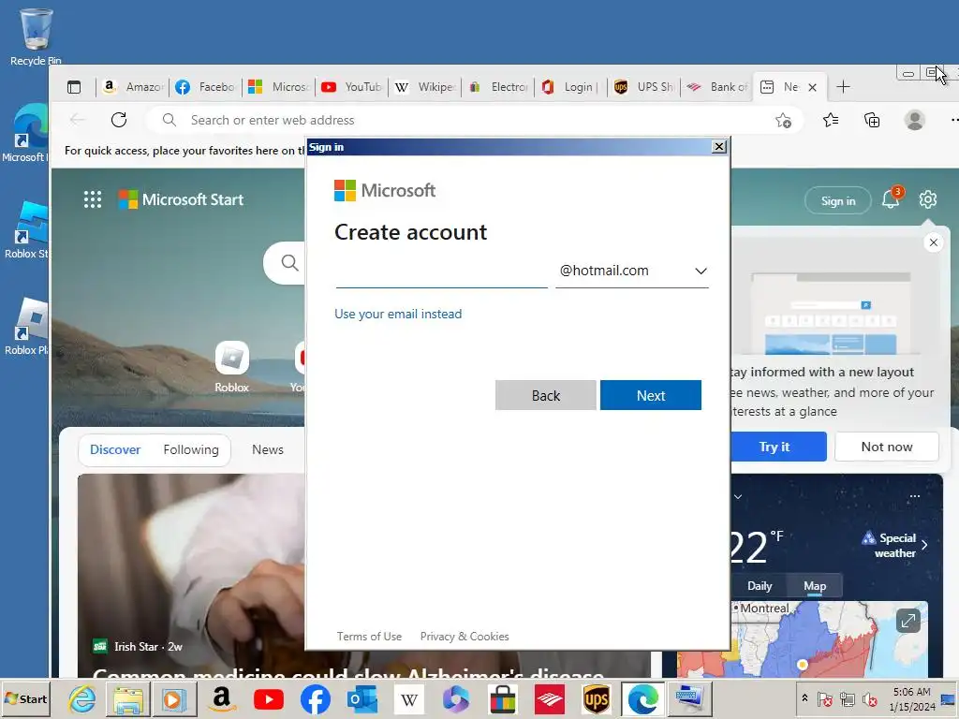Image resolution: width=959 pixels, height=719 pixels.
Task: Open Outlook taskbar shortcut
Action: coord(362,698)
